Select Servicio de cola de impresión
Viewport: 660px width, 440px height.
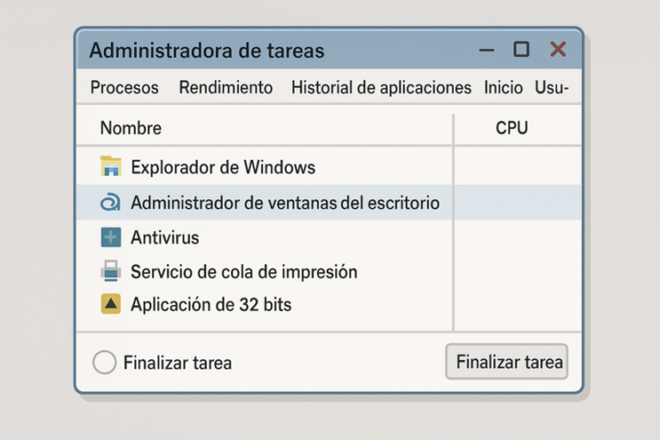(x=244, y=272)
